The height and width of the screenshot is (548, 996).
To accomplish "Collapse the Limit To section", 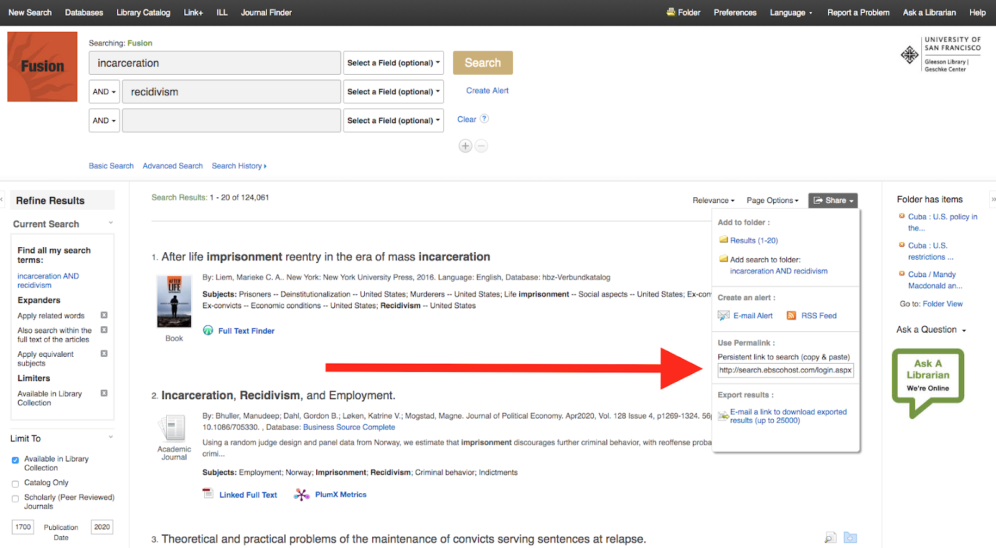I will tap(111, 437).
